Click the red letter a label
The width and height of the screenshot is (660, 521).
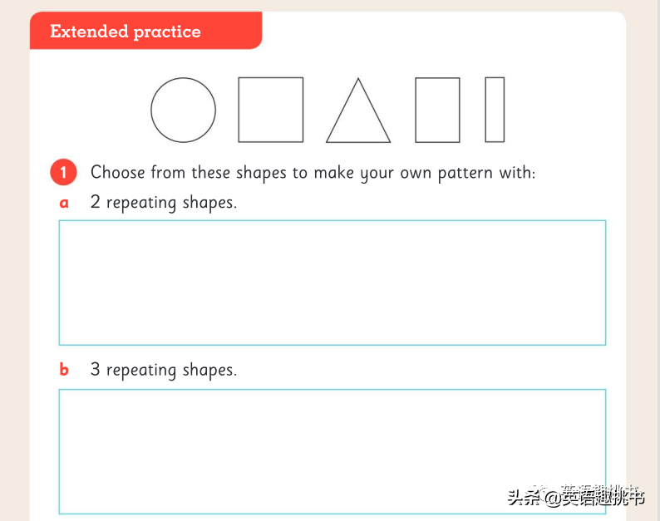pos(64,204)
